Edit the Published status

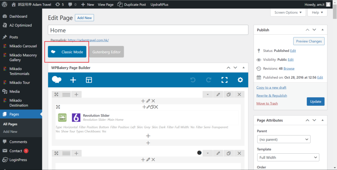pos(293,51)
